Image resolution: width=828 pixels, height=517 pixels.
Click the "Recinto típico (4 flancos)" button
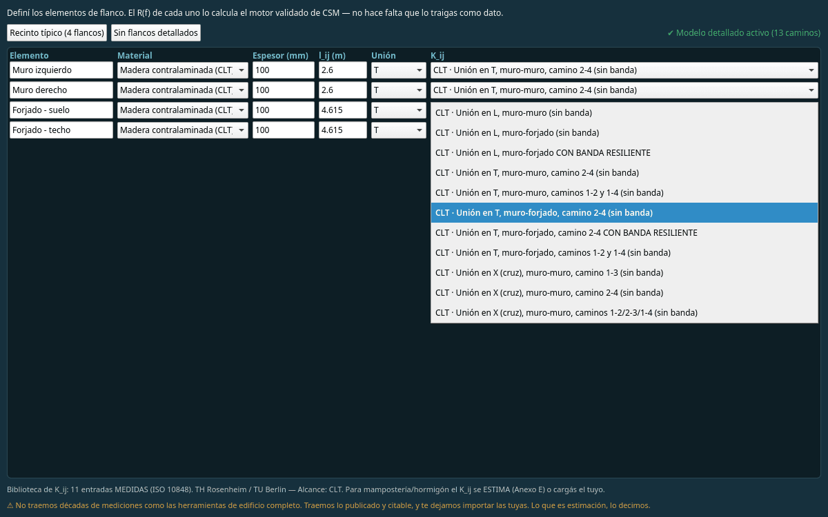tap(57, 32)
